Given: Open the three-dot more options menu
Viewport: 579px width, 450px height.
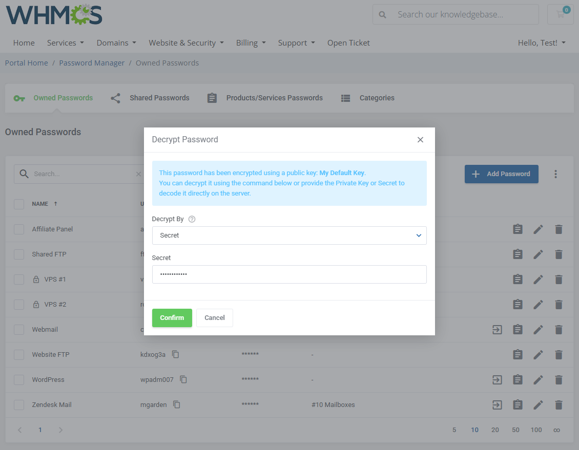Looking at the screenshot, I should 555,174.
